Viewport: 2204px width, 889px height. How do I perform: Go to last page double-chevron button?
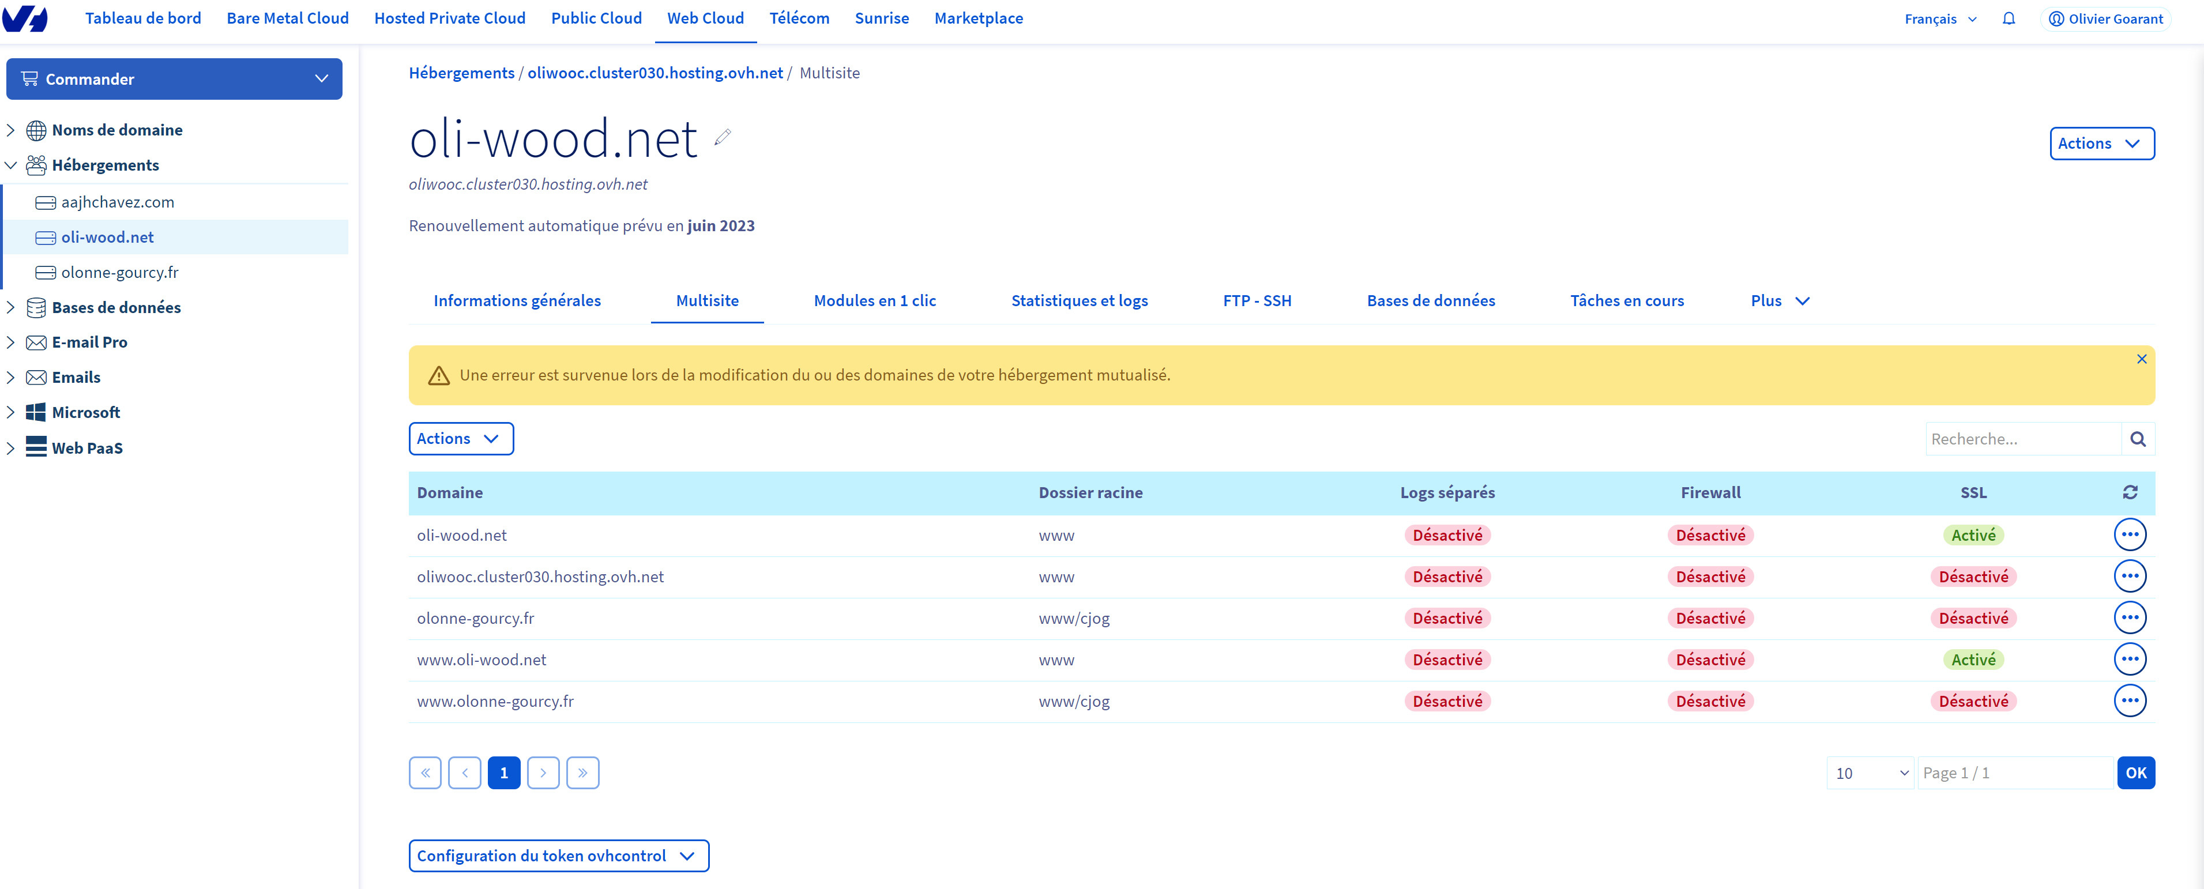pos(582,773)
